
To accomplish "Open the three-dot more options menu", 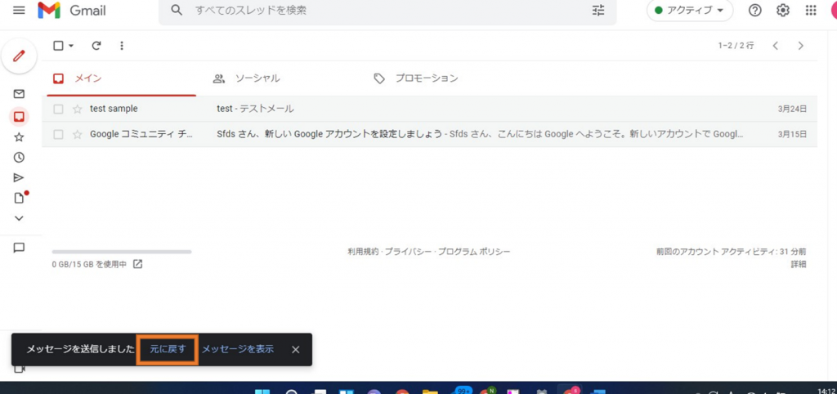I will (x=122, y=46).
